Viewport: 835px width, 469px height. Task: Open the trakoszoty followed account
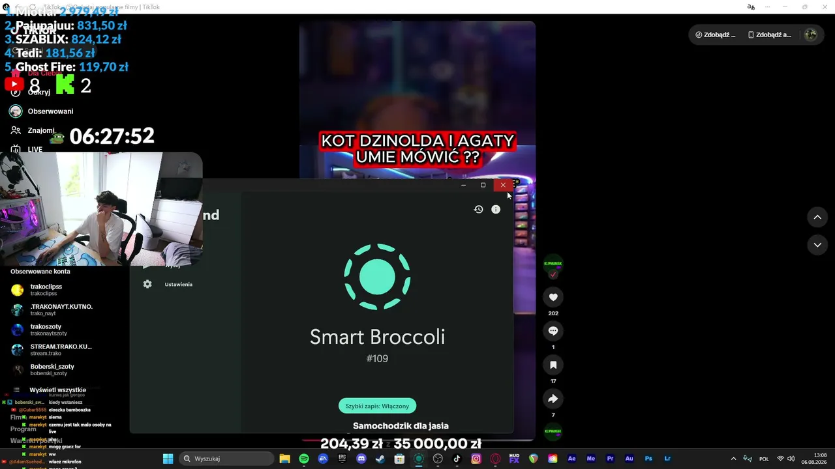coord(46,330)
